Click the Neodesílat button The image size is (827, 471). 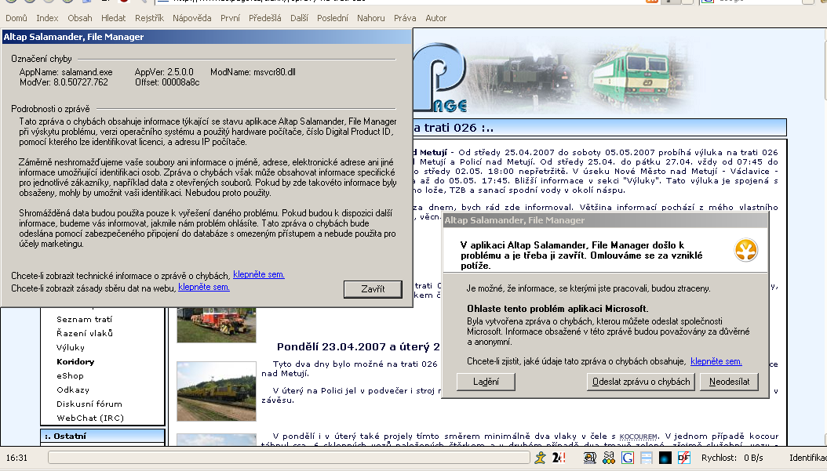tap(730, 382)
